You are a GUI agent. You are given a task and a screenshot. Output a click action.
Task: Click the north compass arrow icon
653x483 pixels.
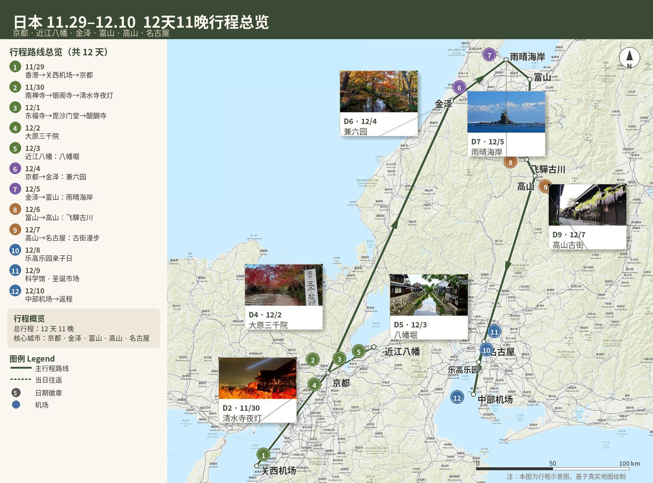[x=629, y=58]
